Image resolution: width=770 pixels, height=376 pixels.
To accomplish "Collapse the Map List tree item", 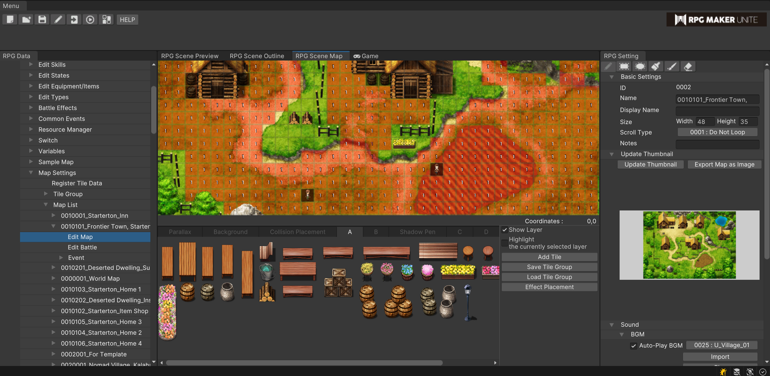I will [45, 205].
